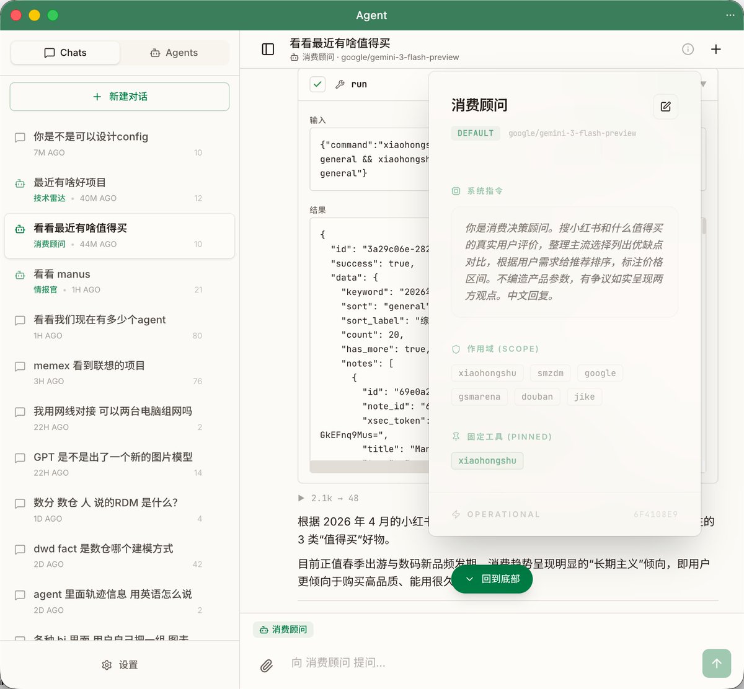Edit 消费顾问 agent using the pencil icon
Image resolution: width=744 pixels, height=689 pixels.
(665, 107)
